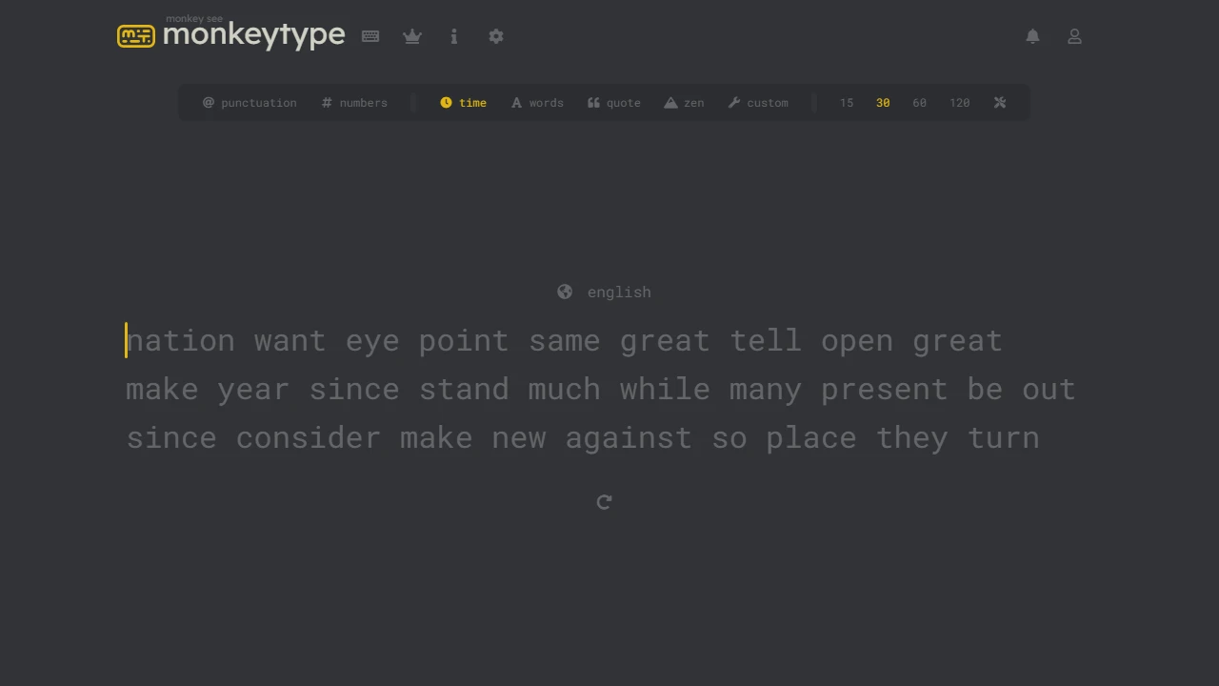
Task: Open the keyboard settings icon next to logo
Action: pyautogui.click(x=370, y=36)
